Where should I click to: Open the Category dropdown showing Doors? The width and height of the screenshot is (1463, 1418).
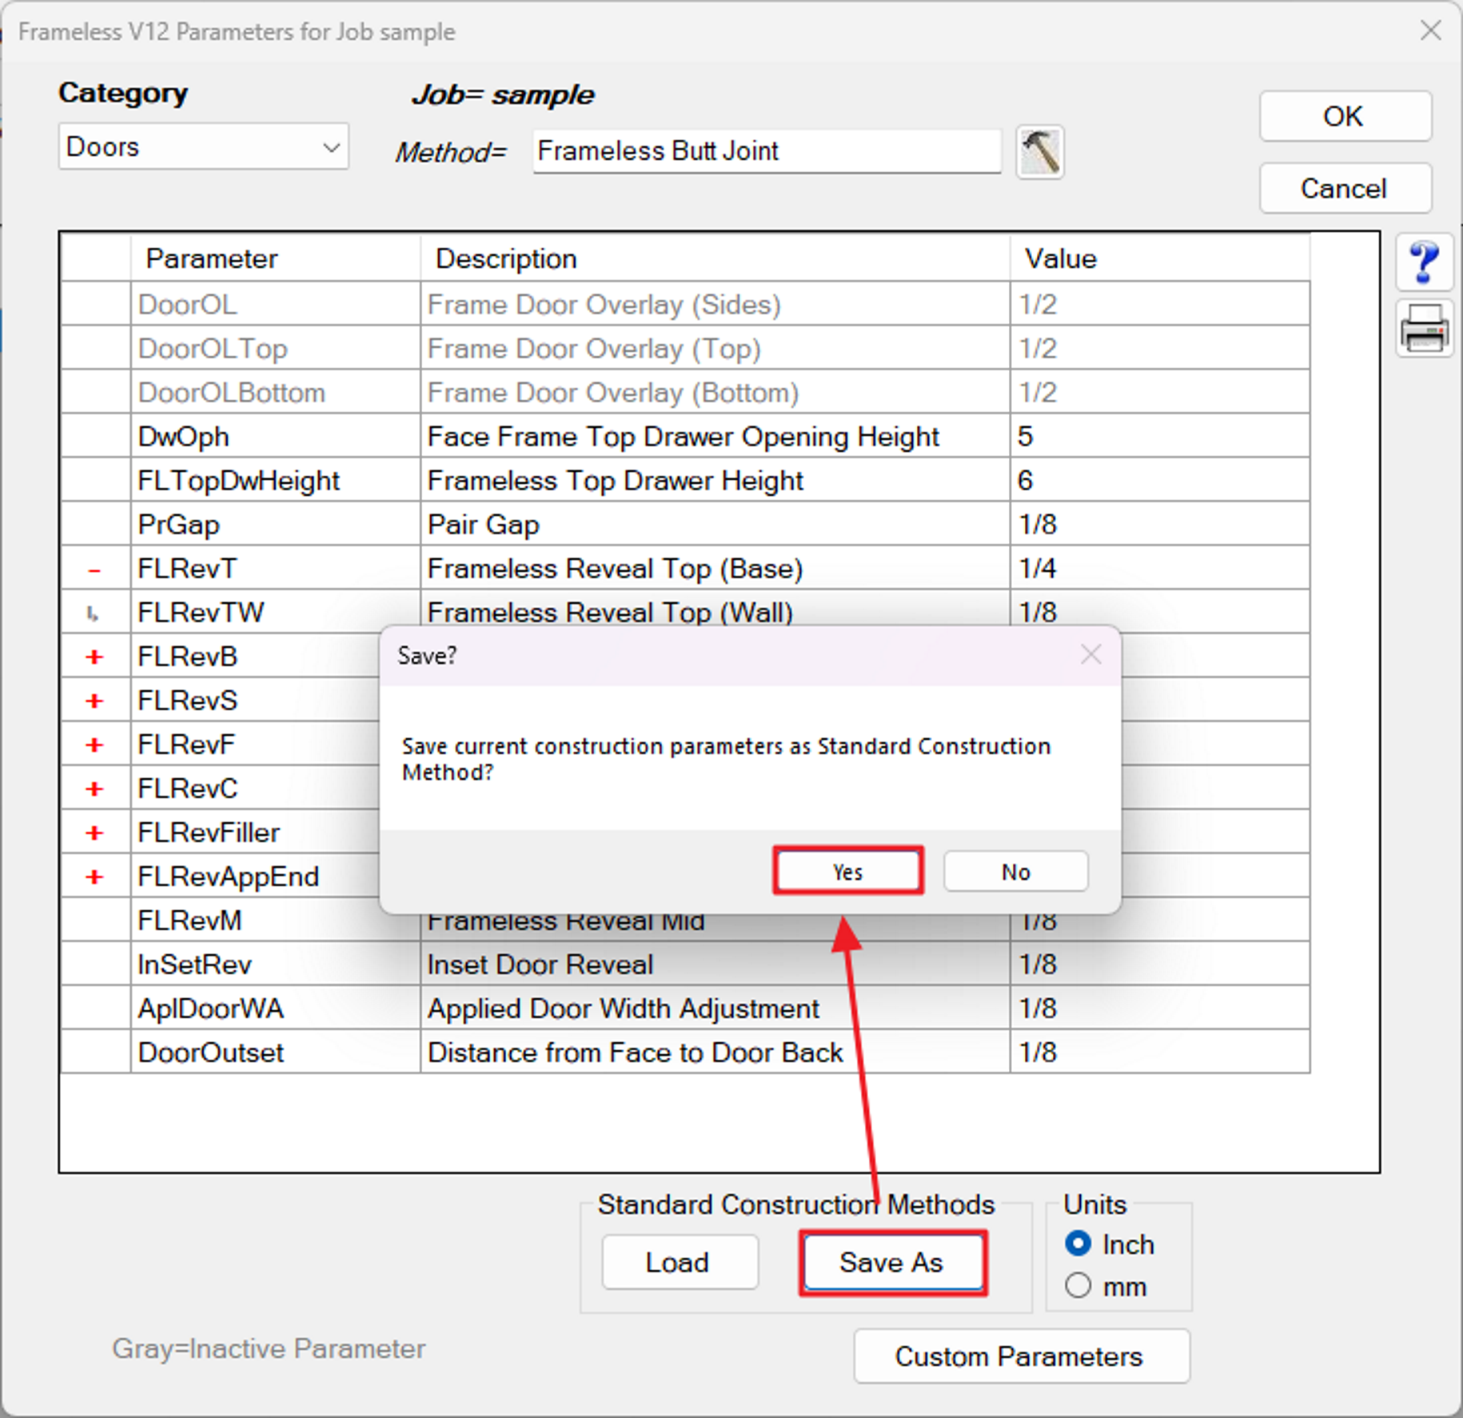click(203, 147)
